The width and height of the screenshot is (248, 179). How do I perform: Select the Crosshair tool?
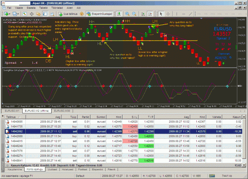168,14
